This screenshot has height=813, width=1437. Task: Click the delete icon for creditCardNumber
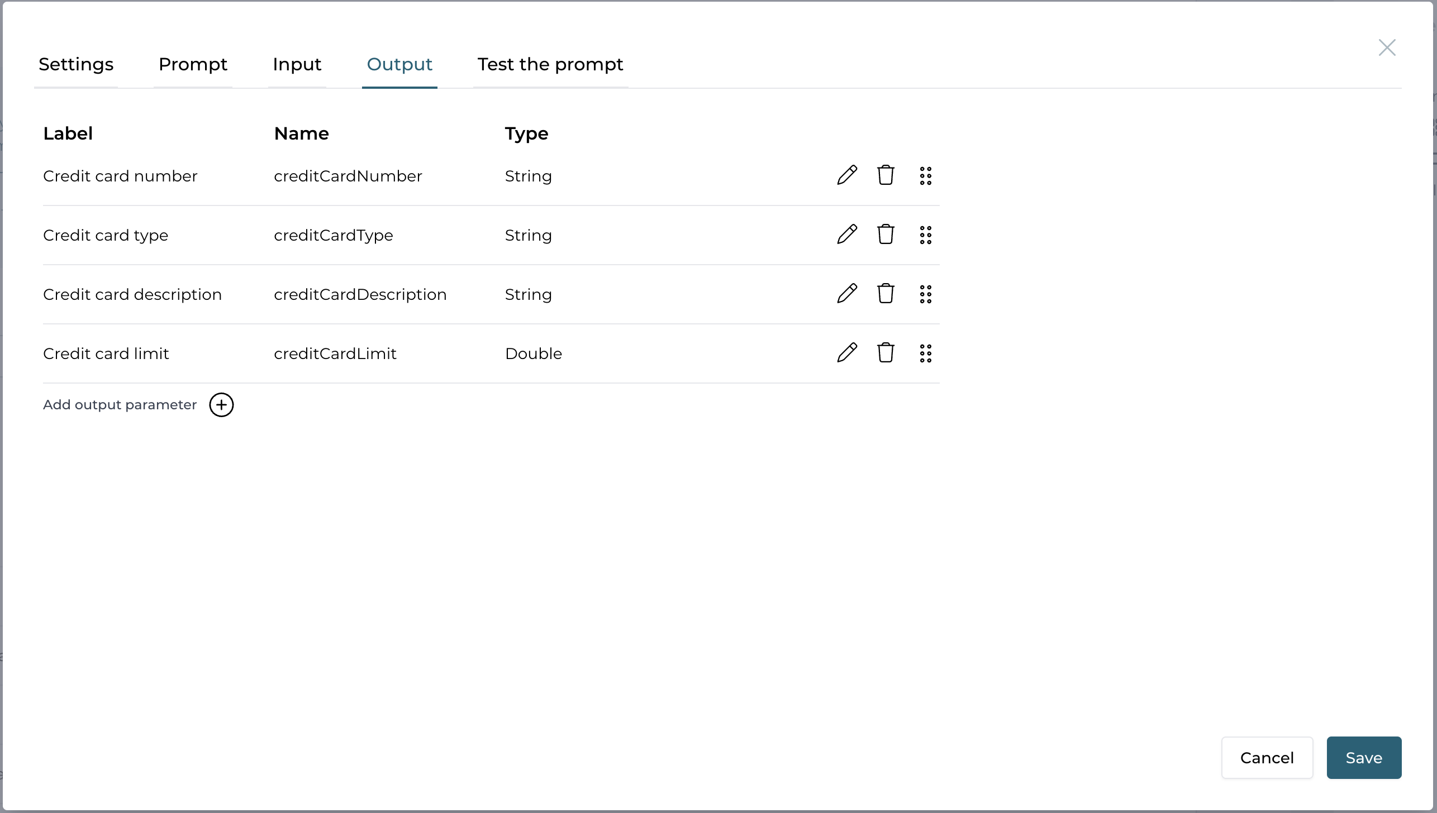(x=886, y=176)
